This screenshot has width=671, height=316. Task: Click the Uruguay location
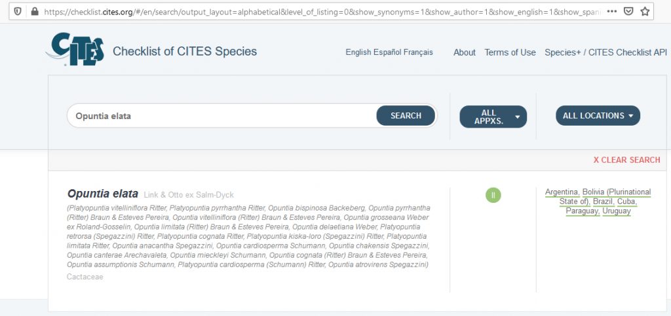[x=617, y=211]
